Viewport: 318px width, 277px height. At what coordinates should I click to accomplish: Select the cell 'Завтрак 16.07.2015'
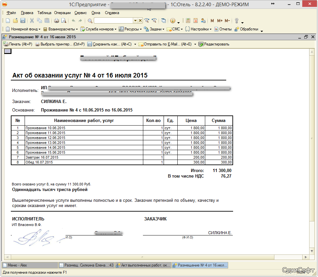click(x=84, y=157)
